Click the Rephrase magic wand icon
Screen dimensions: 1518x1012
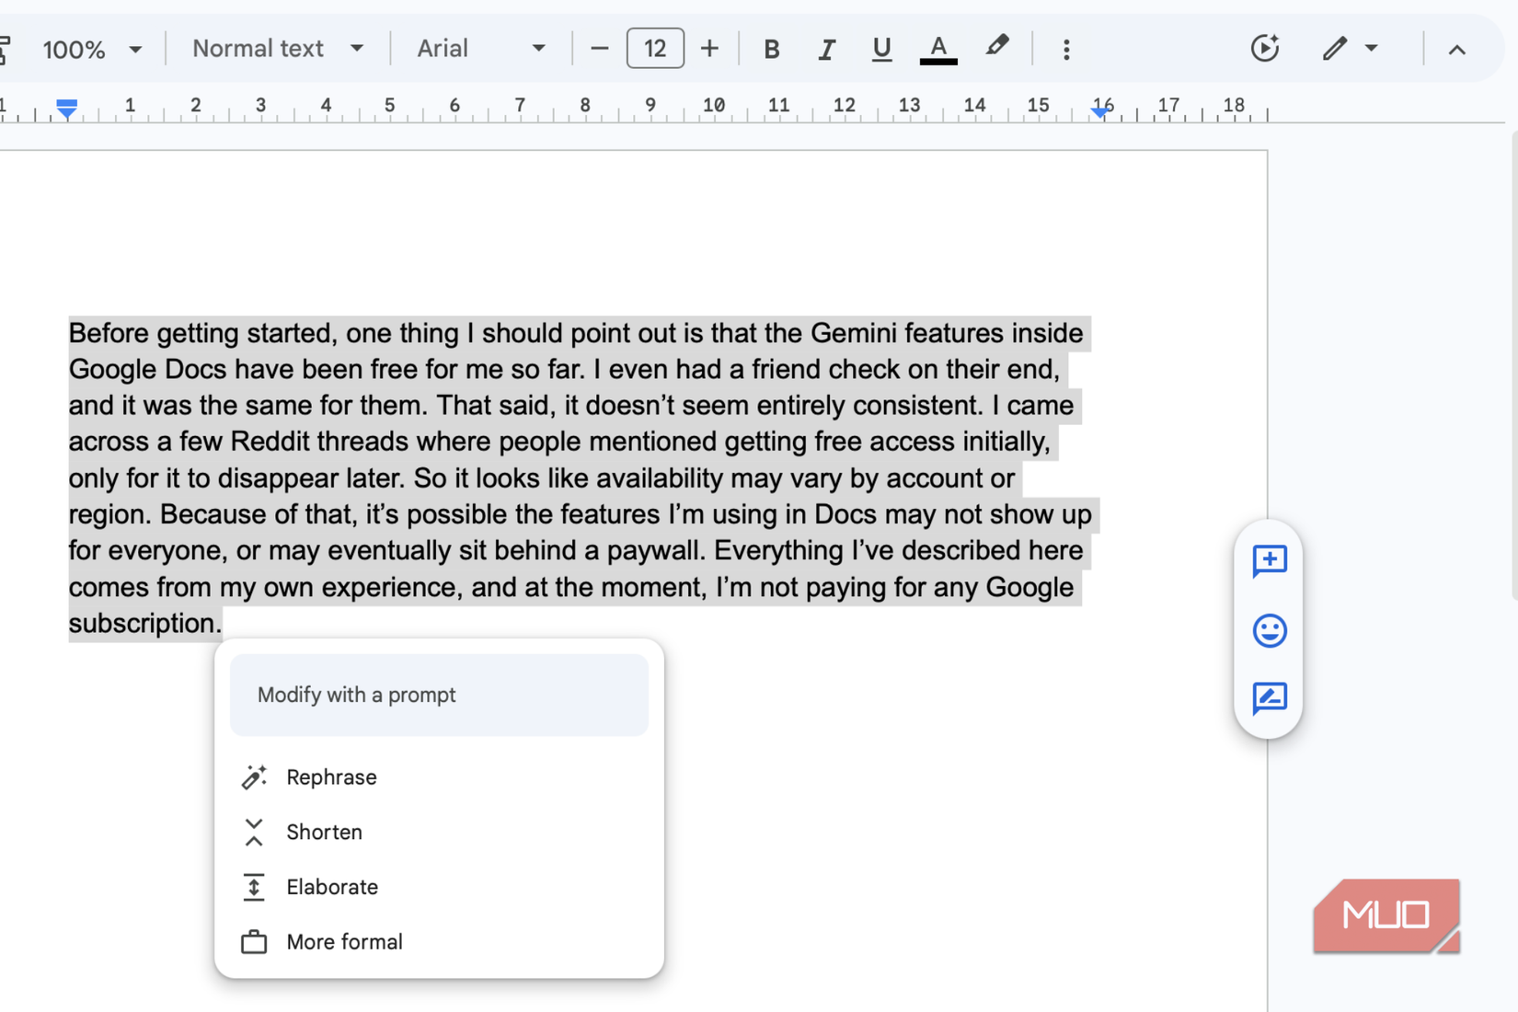(254, 777)
